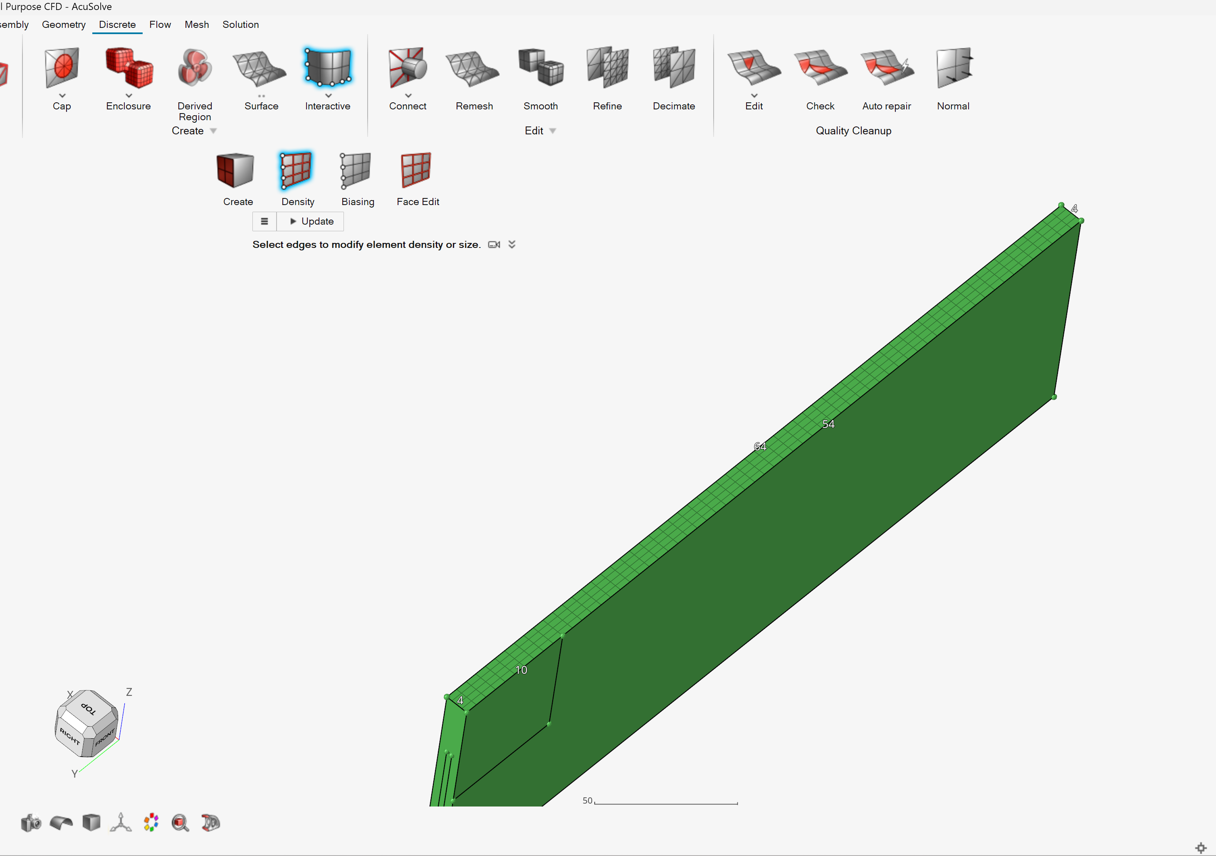The width and height of the screenshot is (1216, 856).
Task: Expand the Create group dropdown arrow
Action: [213, 131]
